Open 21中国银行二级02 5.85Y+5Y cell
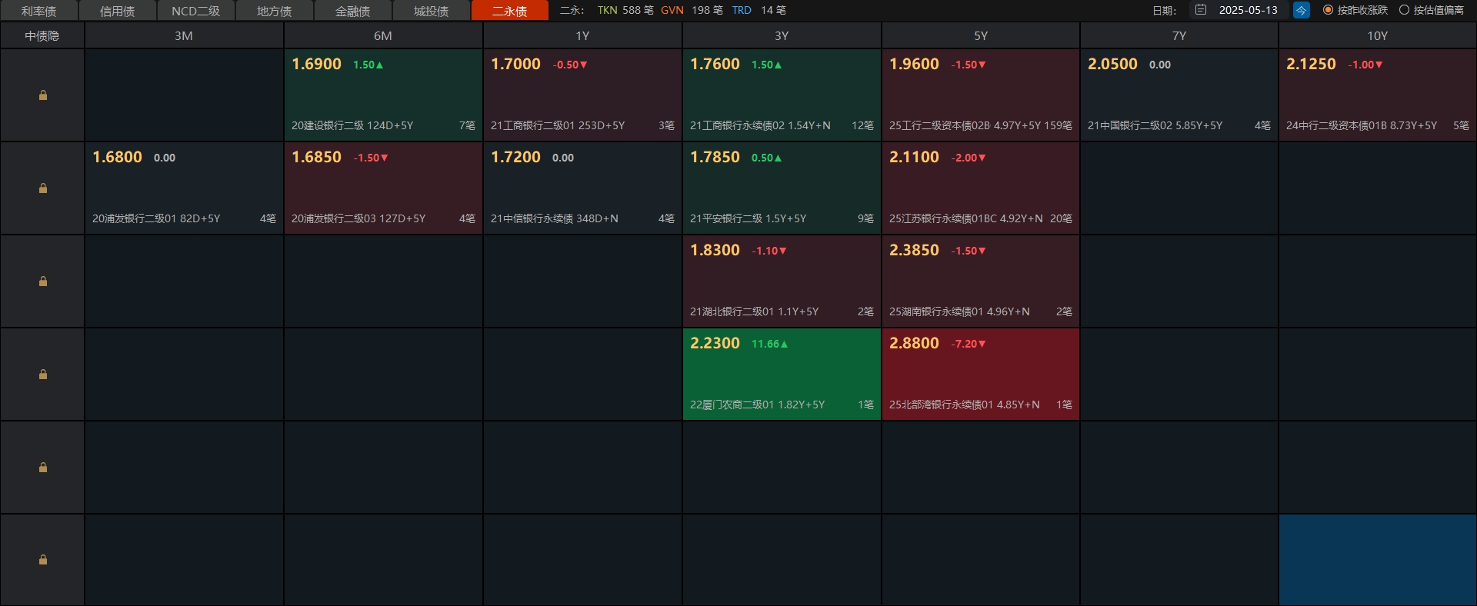 1179,95
